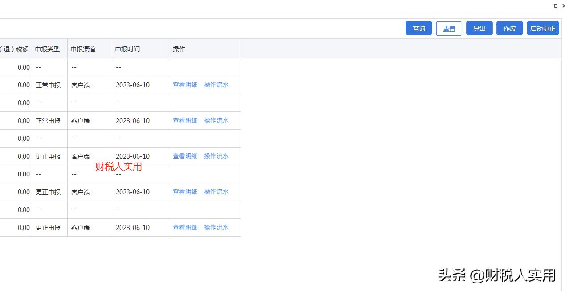Open 操作流水 for the first 更正申报 row
The width and height of the screenshot is (565, 291).
(x=216, y=156)
